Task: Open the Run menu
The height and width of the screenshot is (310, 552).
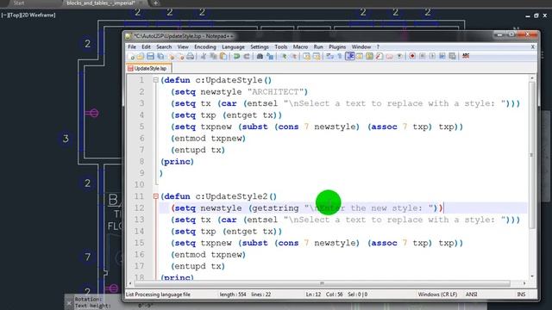Action: tap(318, 46)
